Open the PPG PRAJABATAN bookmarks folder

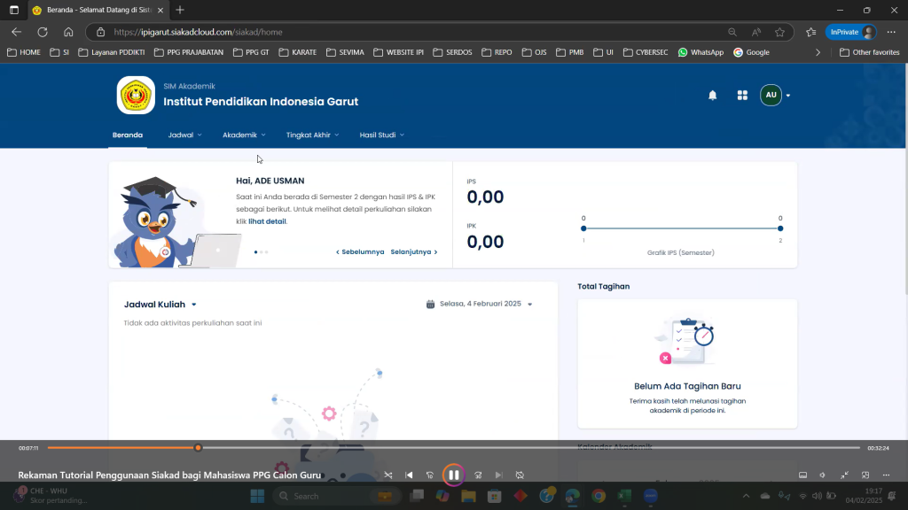tap(189, 52)
